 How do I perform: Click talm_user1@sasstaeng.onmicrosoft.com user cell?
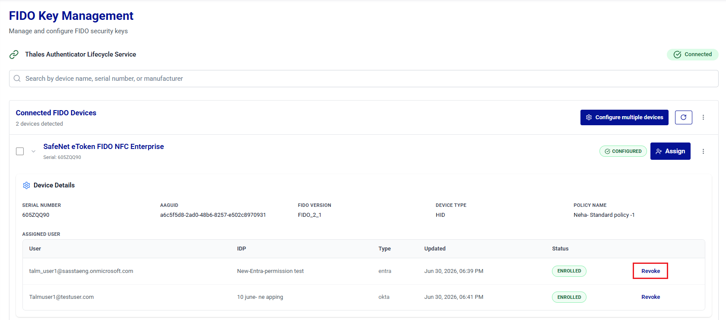pos(81,271)
